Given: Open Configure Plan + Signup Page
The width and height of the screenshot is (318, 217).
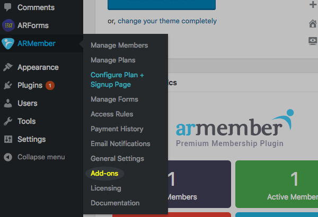Looking at the screenshot, I should 117,79.
